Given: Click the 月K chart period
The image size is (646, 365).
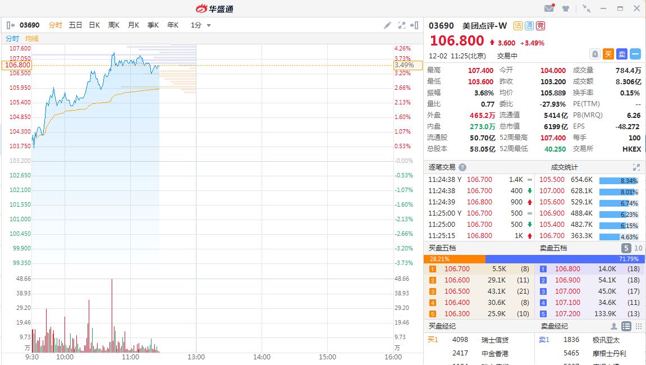Looking at the screenshot, I should pyautogui.click(x=134, y=25).
